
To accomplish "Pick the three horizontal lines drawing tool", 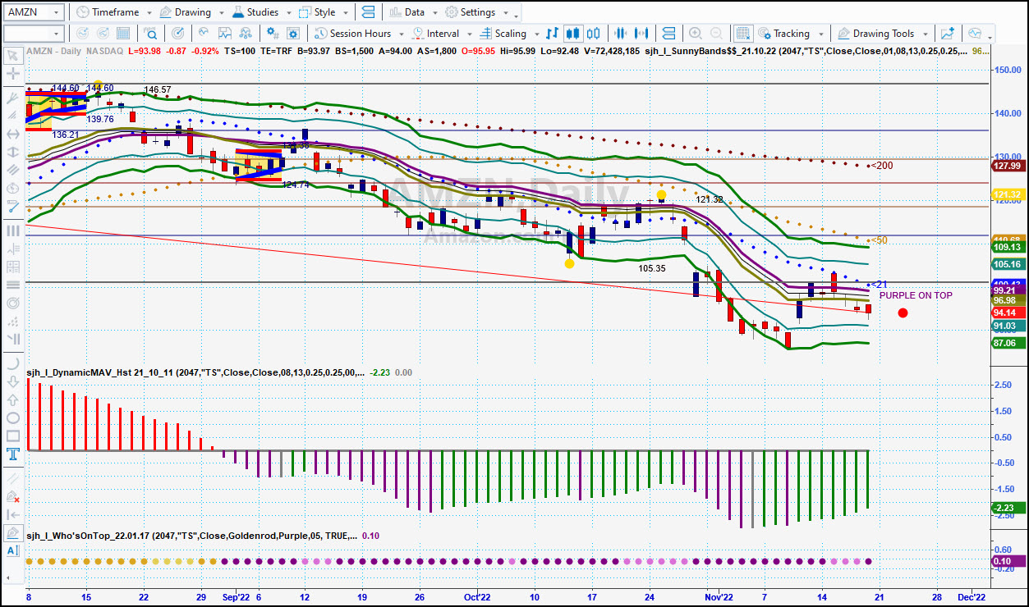I will pos(13,285).
